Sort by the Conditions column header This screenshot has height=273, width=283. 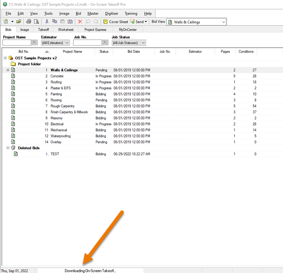pos(246,52)
